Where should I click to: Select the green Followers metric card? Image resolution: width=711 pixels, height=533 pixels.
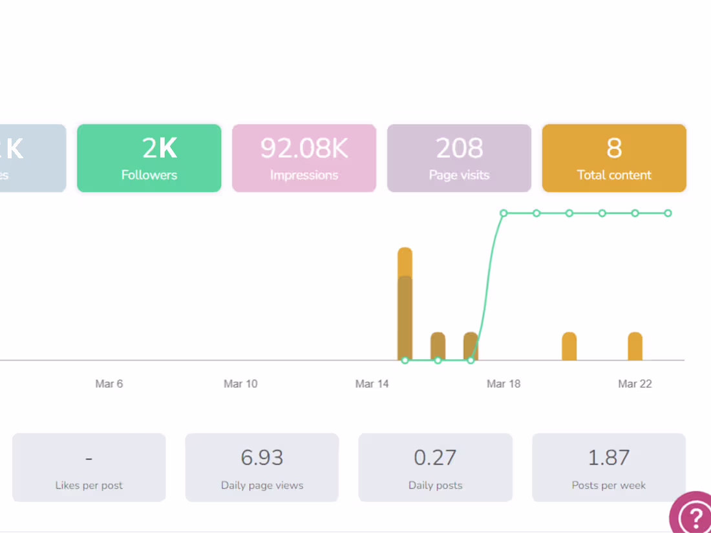[149, 158]
